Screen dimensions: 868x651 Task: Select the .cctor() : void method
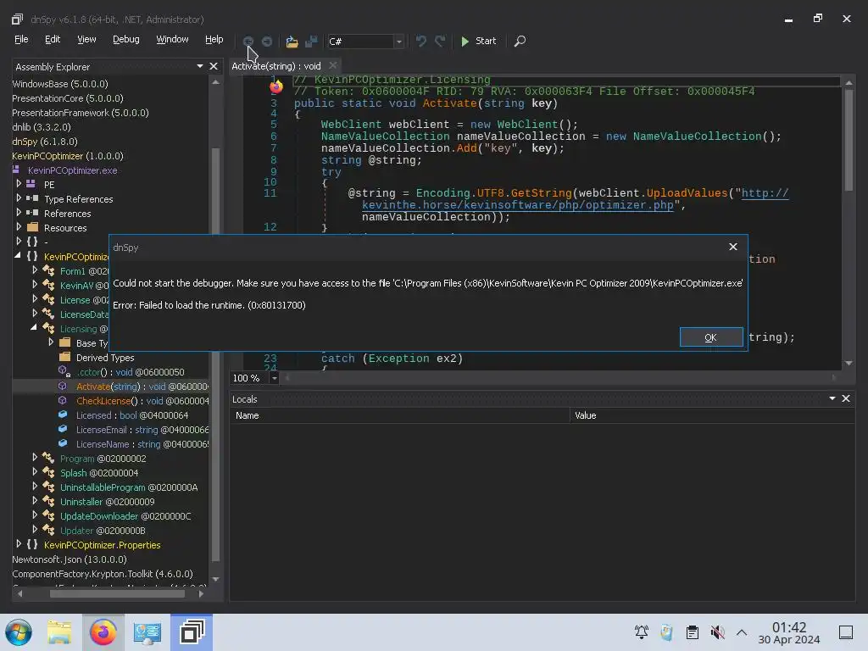pos(130,372)
